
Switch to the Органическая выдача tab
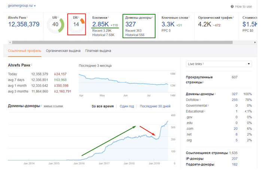(63, 51)
